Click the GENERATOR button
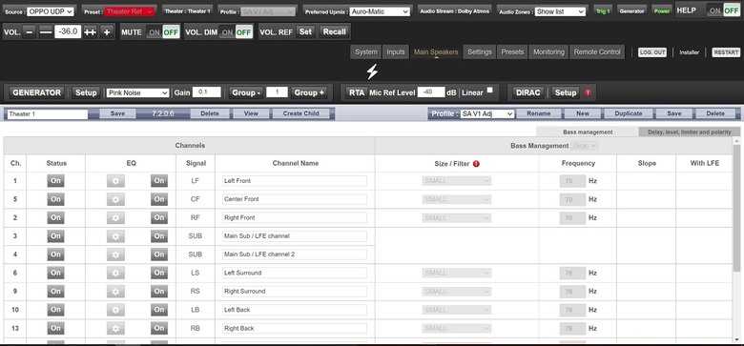Image resolution: width=744 pixels, height=346 pixels. click(36, 92)
